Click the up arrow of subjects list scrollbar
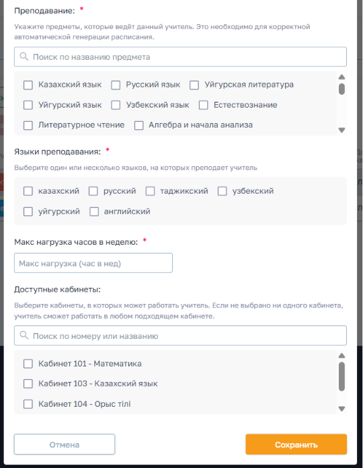 pyautogui.click(x=341, y=77)
